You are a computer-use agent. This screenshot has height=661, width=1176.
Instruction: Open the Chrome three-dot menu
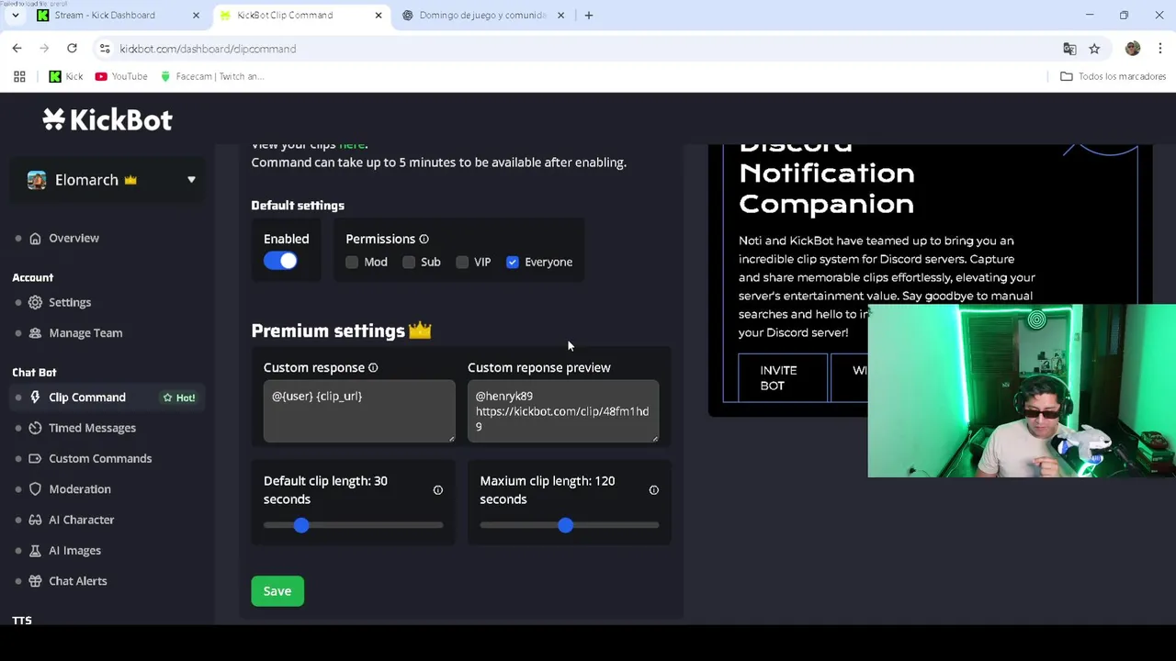[x=1160, y=49]
